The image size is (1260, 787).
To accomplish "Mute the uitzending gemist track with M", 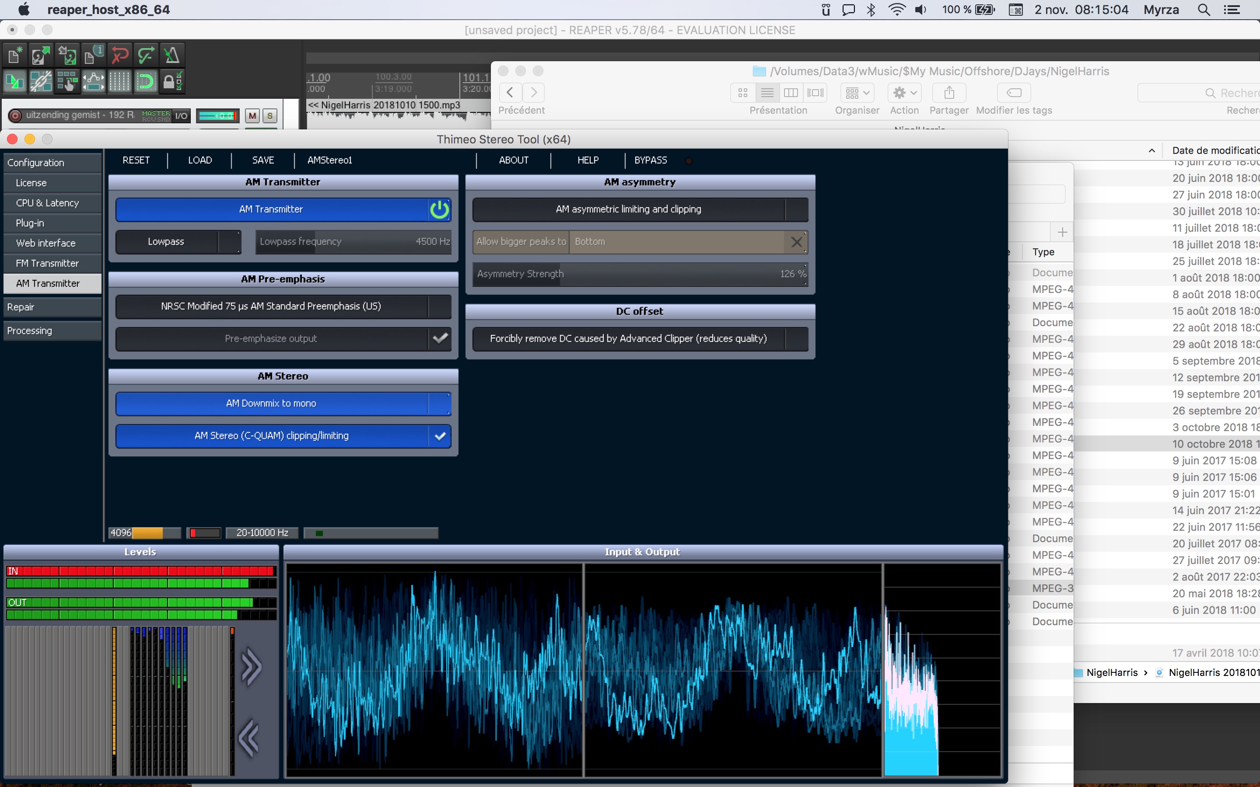I will coord(252,115).
